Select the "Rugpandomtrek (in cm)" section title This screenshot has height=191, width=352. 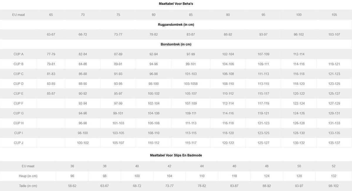176,25
